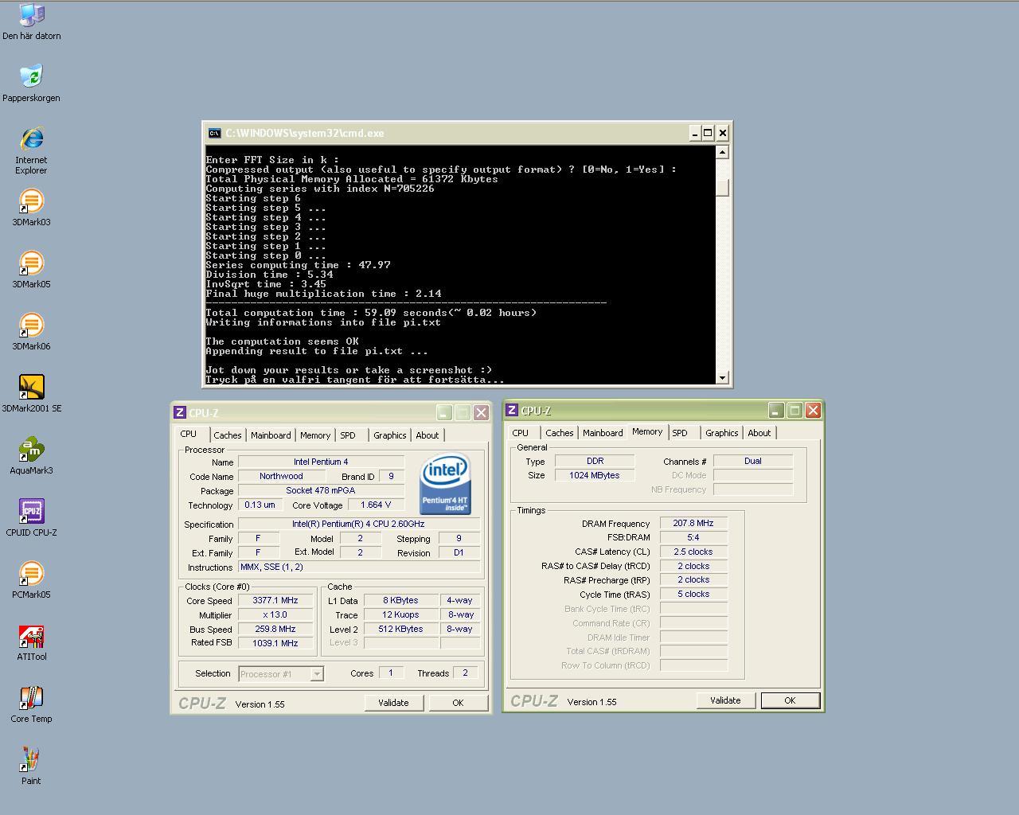This screenshot has height=815, width=1019.
Task: Minimize the left CPU-Z window
Action: [x=444, y=412]
